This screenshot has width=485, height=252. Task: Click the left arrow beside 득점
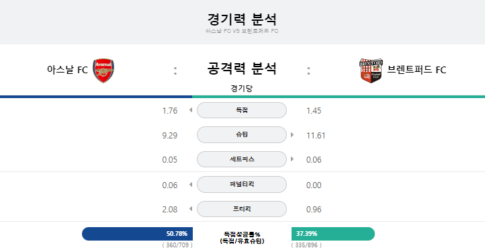(191, 110)
